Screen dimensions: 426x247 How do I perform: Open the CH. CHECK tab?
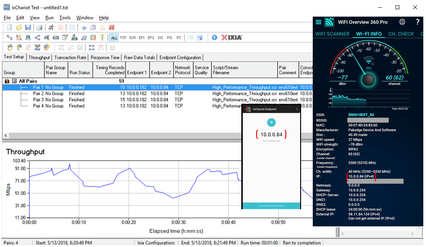coord(401,34)
